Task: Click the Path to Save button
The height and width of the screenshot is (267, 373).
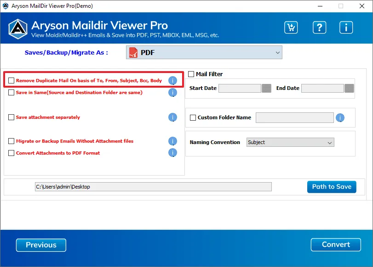Action: click(332, 187)
